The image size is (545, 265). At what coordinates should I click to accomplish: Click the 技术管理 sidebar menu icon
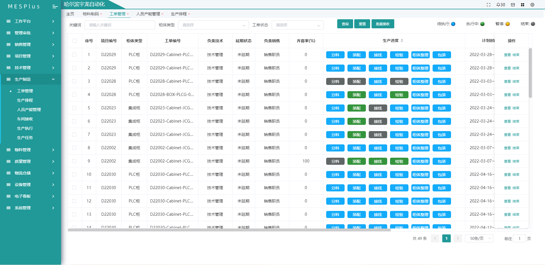[9, 68]
